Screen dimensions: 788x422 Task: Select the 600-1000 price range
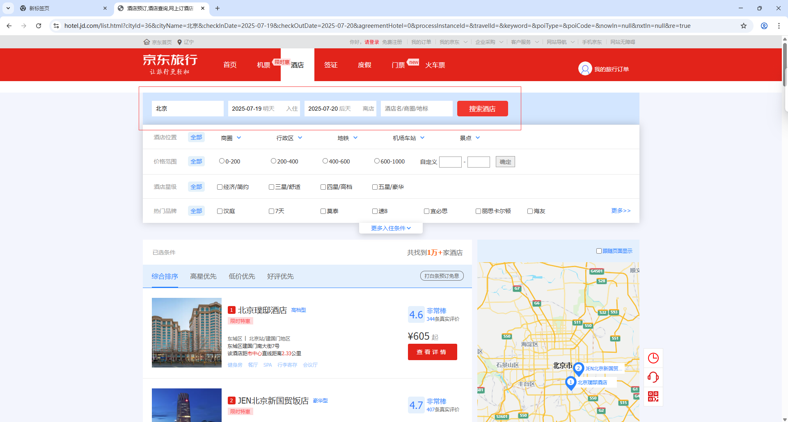377,161
